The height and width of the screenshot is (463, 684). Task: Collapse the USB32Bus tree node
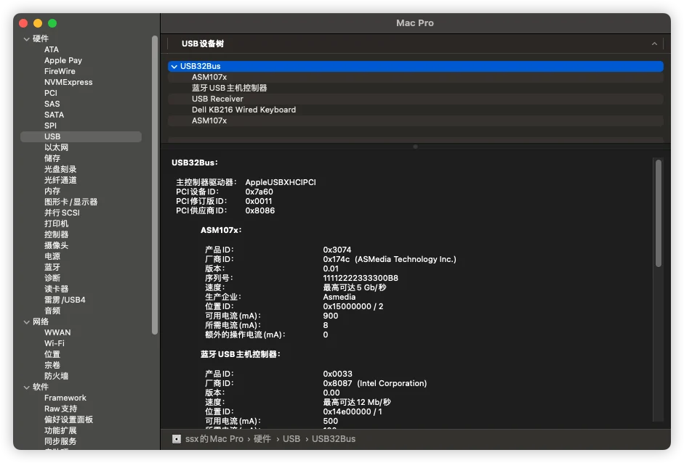tap(174, 67)
